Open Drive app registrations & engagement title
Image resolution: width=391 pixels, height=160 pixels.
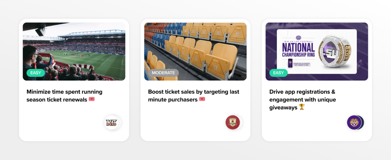click(303, 100)
